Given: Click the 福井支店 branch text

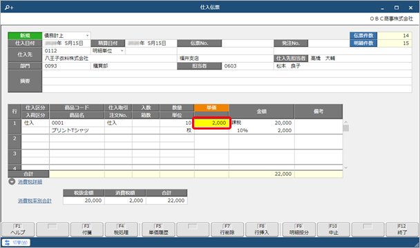Looking at the screenshot, I should (x=189, y=59).
